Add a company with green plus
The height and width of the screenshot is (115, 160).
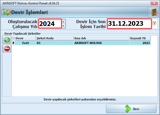pyautogui.click(x=7, y=40)
